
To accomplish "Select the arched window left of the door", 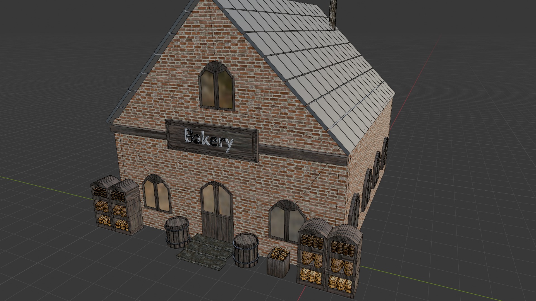I will [157, 193].
